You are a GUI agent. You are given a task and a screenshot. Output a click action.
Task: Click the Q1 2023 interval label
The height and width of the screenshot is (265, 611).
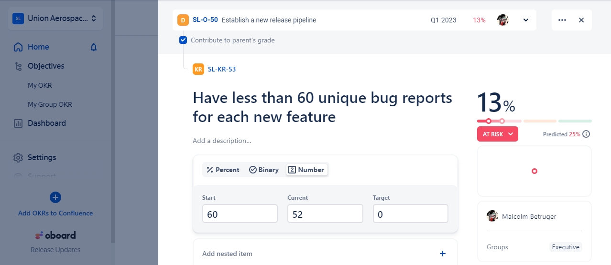(443, 20)
